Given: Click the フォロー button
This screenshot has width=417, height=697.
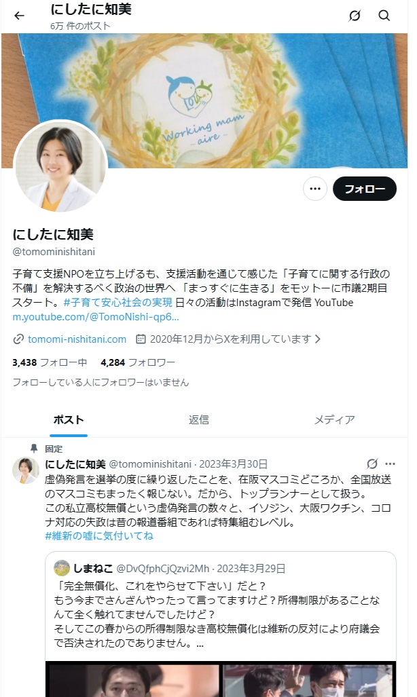Looking at the screenshot, I should pyautogui.click(x=365, y=189).
